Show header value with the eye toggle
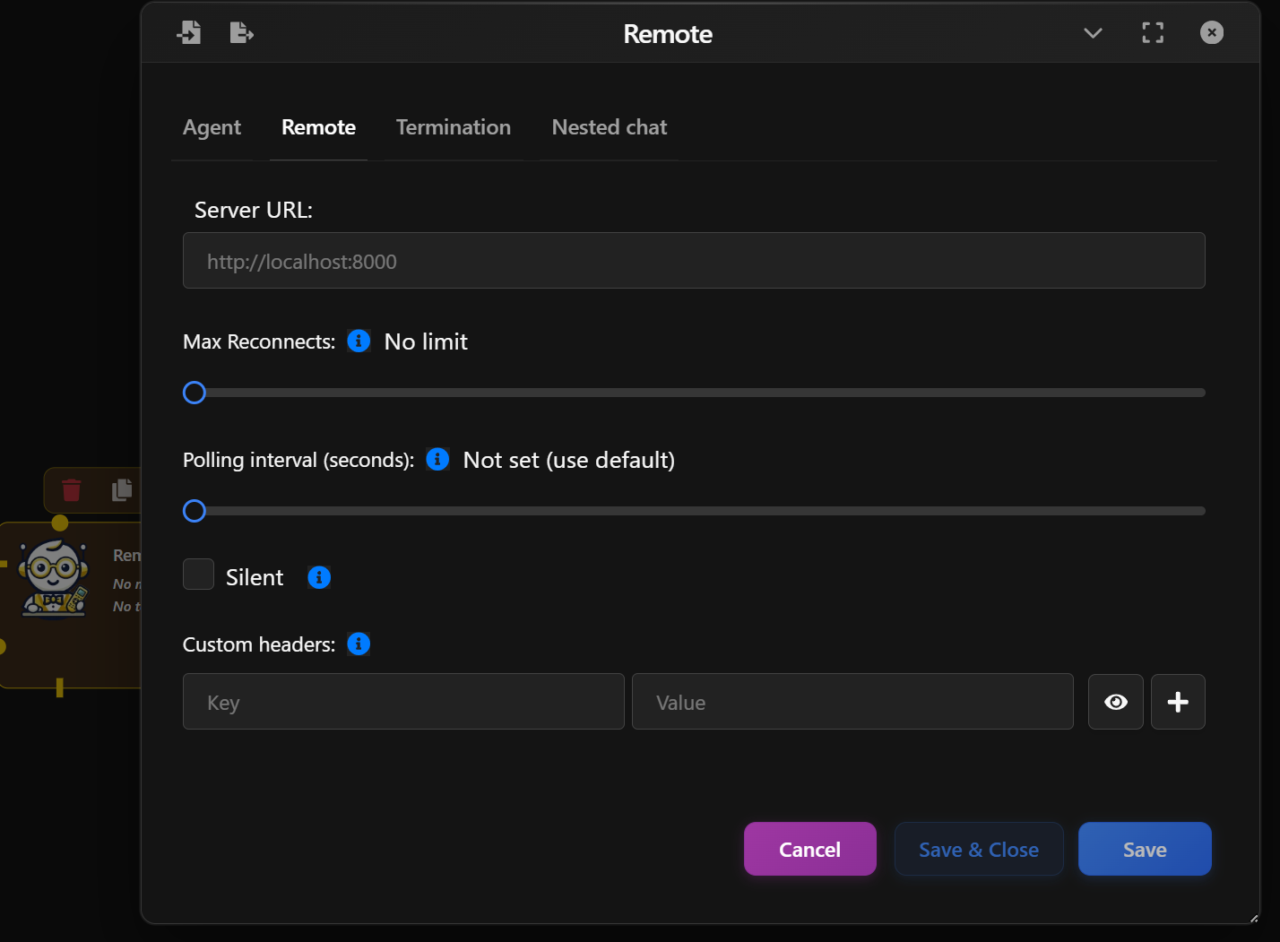Image resolution: width=1280 pixels, height=942 pixels. (x=1115, y=702)
